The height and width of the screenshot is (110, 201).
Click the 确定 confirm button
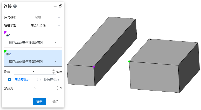point(39,102)
